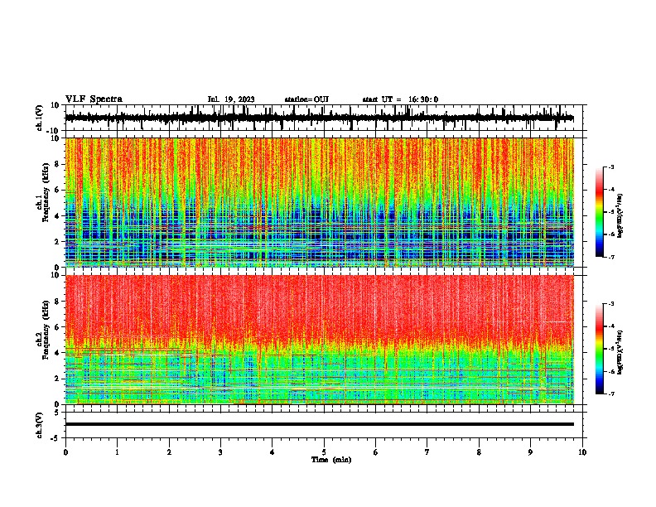
Task: Click the date label 'Jul 19, 2023'
Action: (231, 99)
